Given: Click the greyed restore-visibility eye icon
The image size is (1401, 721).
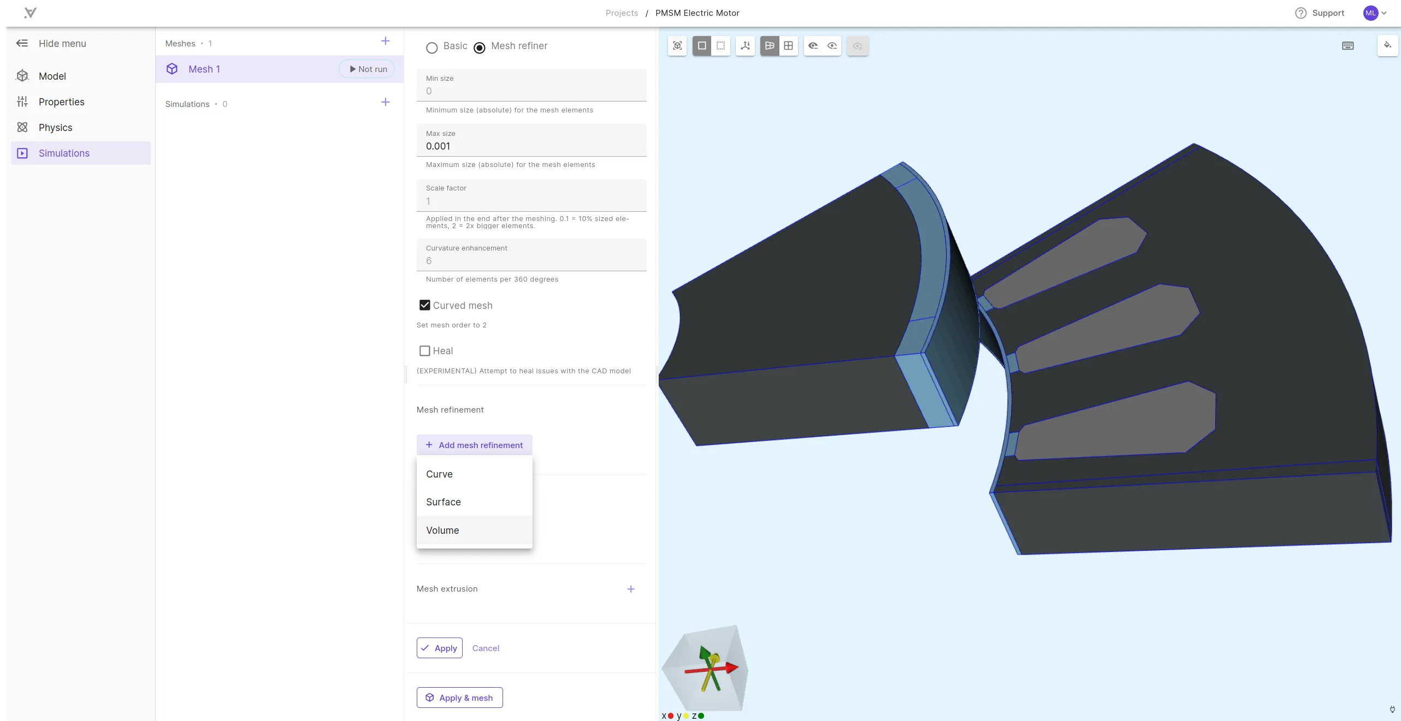Looking at the screenshot, I should [x=858, y=46].
